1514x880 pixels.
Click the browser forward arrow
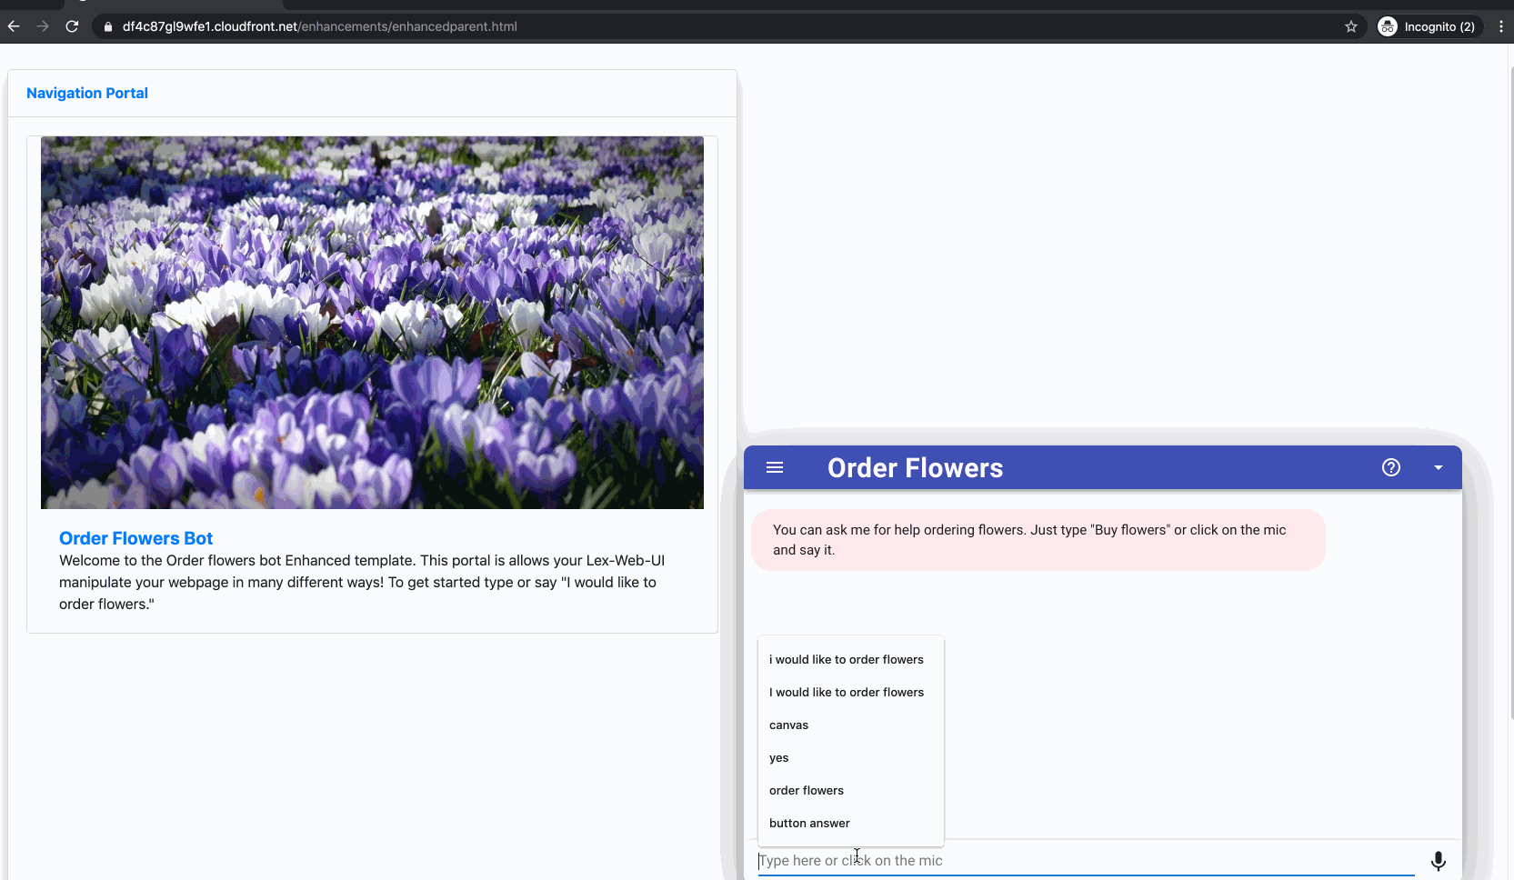pos(43,26)
